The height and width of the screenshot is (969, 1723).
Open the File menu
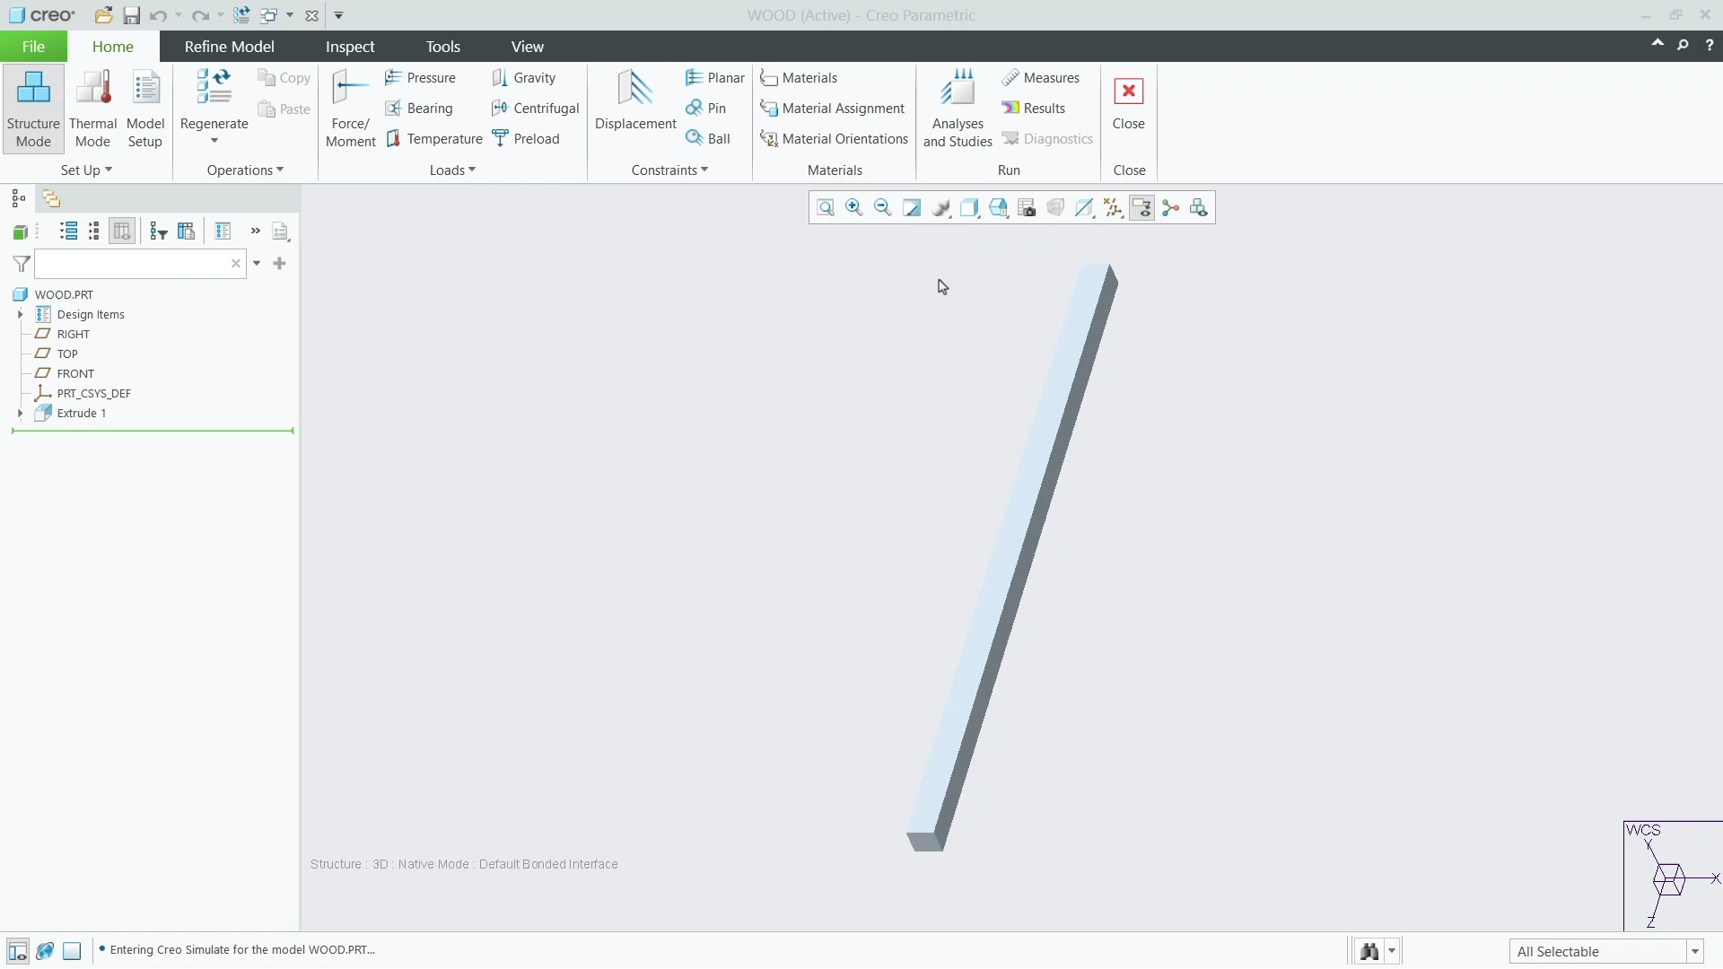click(33, 47)
